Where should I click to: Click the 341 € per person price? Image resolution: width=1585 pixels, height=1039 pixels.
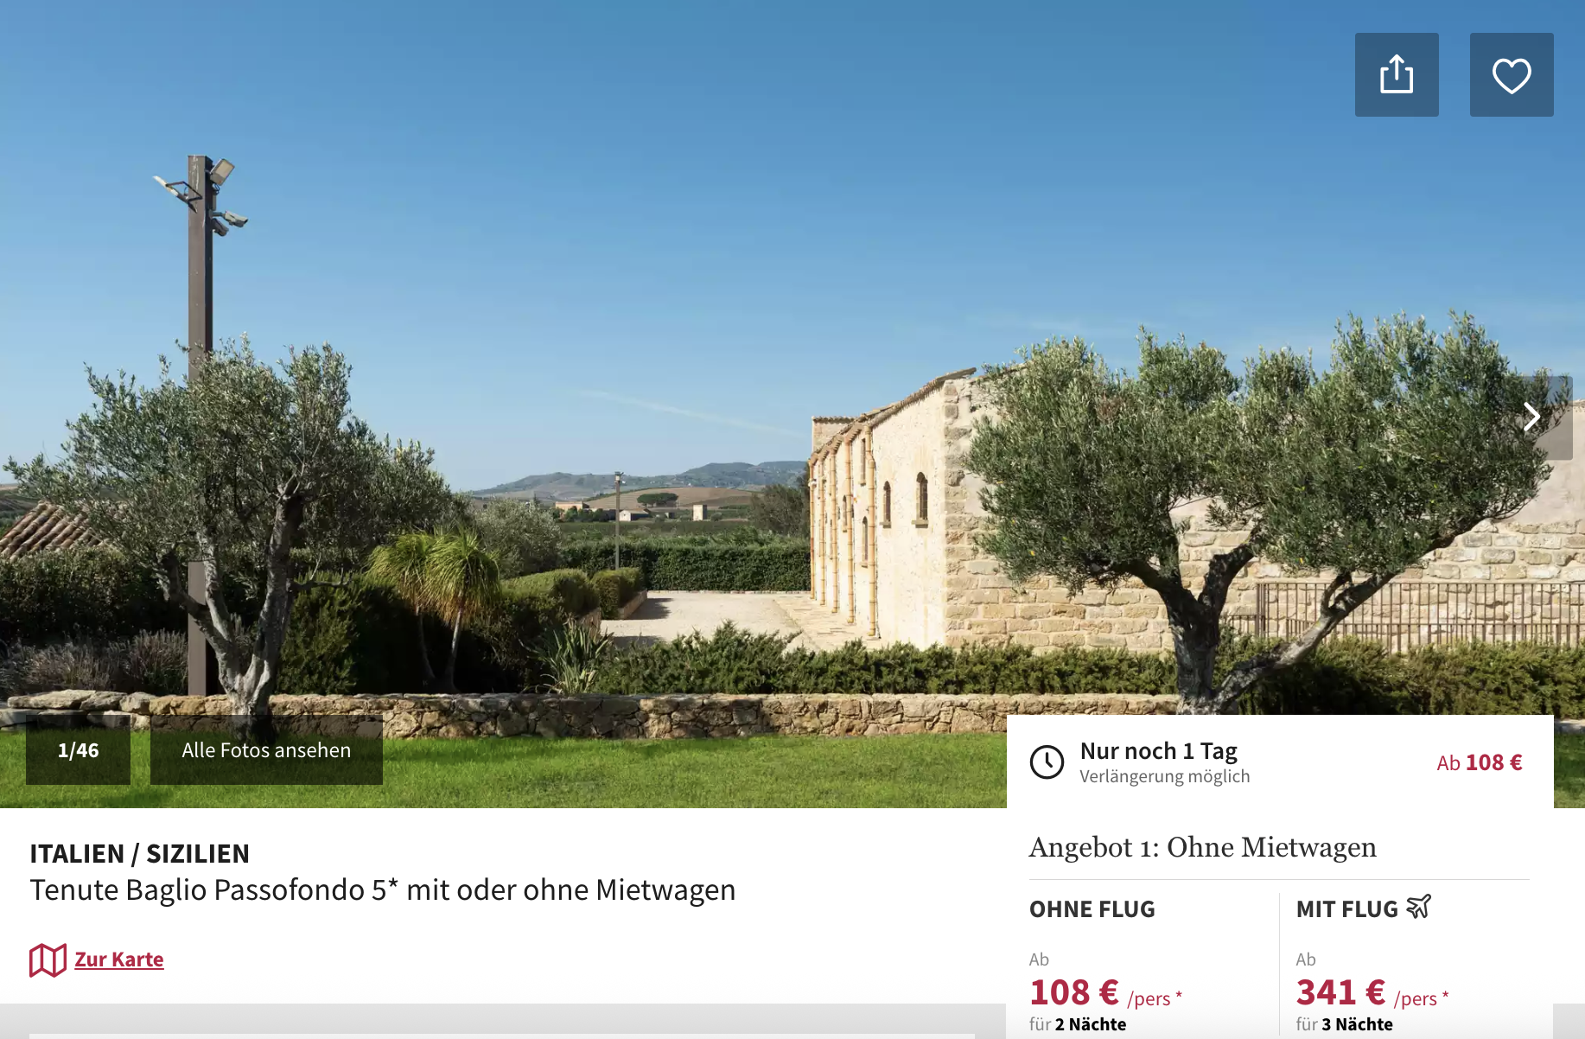point(1372,993)
